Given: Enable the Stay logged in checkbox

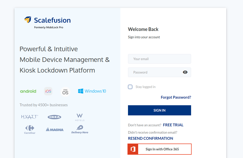Looking at the screenshot, I should click(x=130, y=87).
